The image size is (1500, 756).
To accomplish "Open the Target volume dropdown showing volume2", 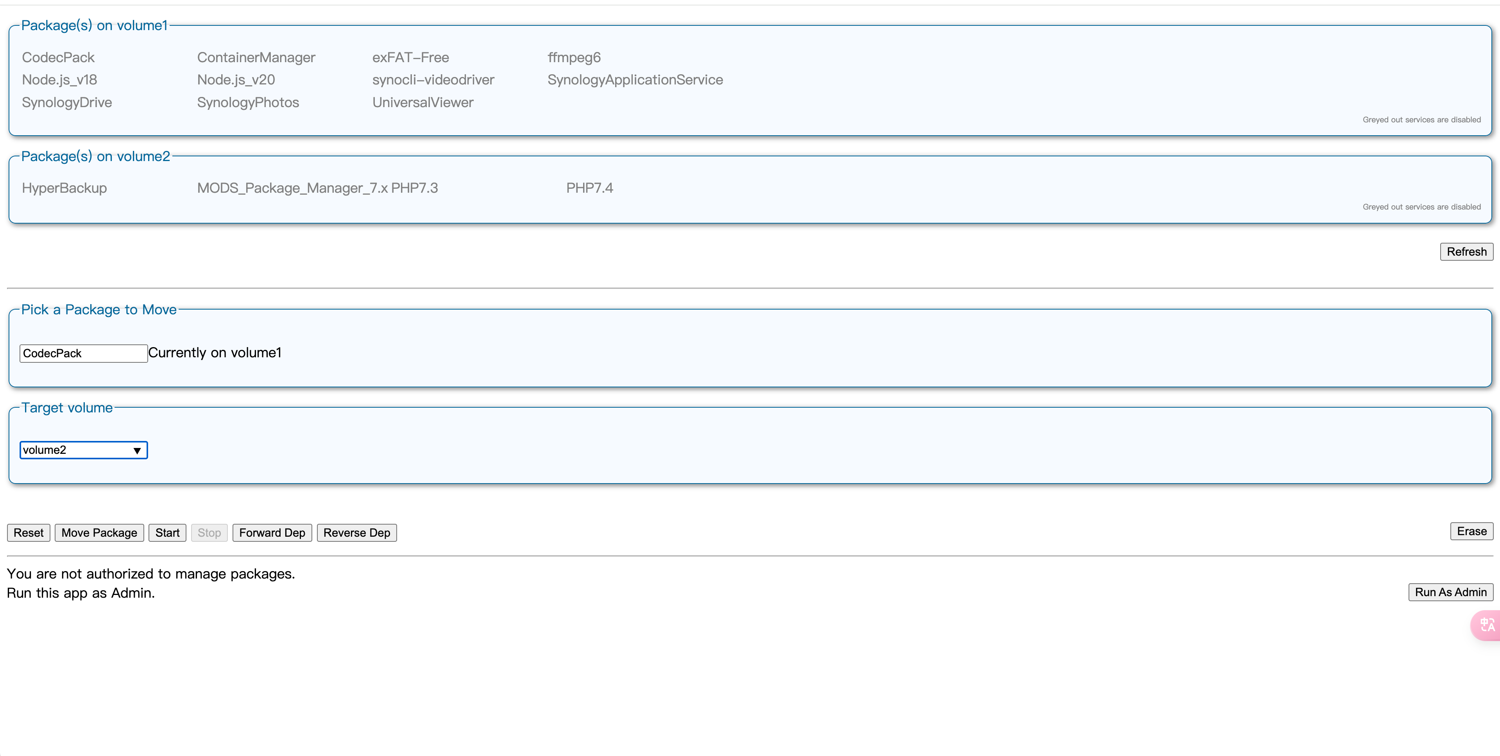I will [x=83, y=450].
